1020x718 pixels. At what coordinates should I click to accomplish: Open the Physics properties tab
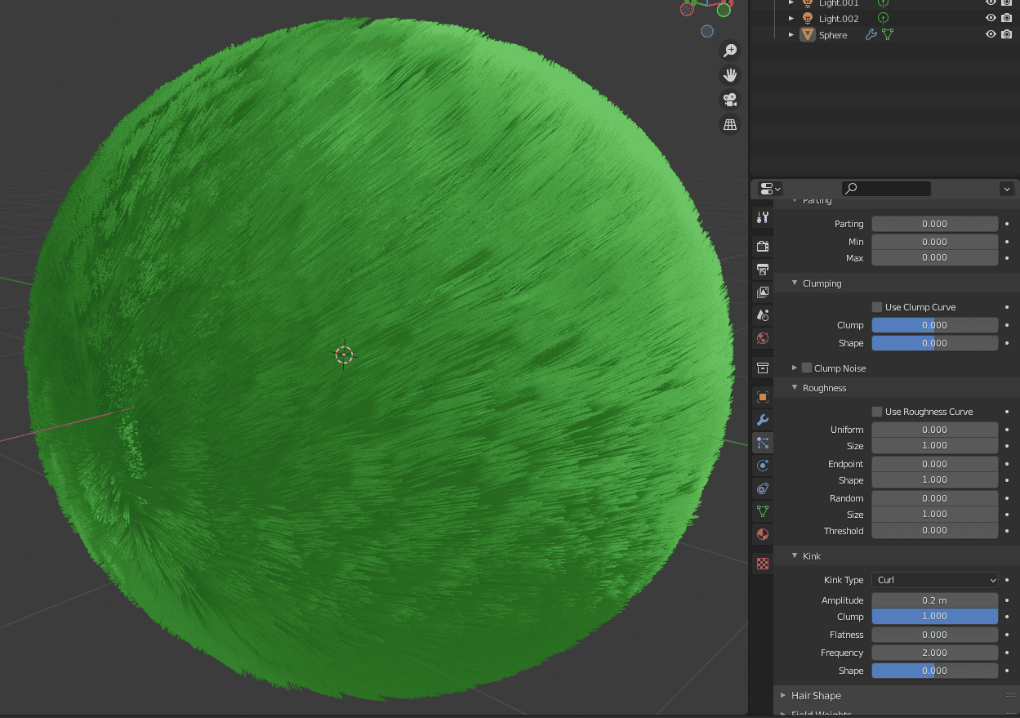(x=762, y=465)
